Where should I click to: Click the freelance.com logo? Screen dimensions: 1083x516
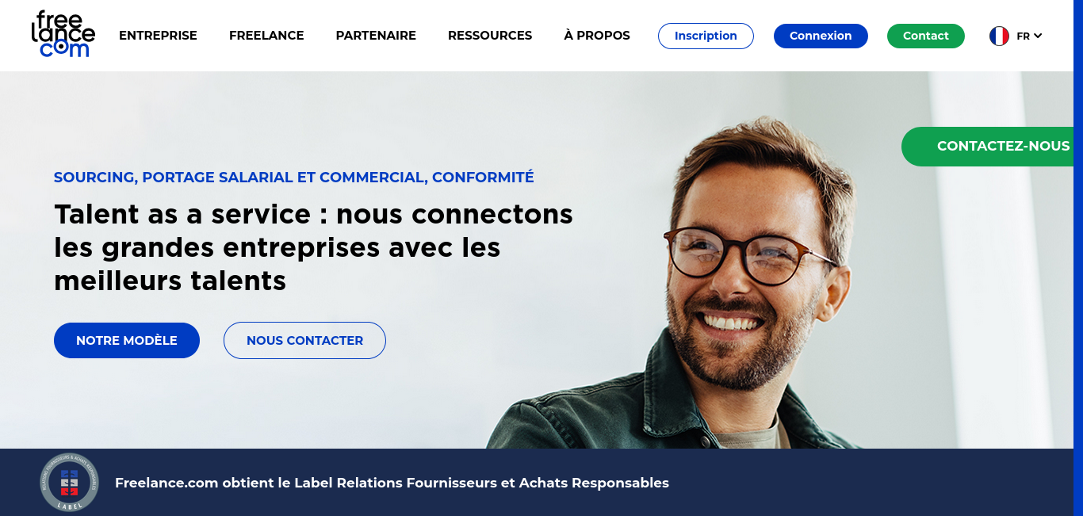point(63,34)
